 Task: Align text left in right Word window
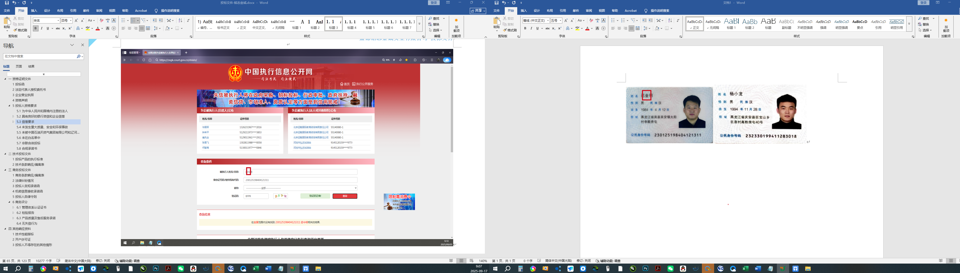point(613,28)
